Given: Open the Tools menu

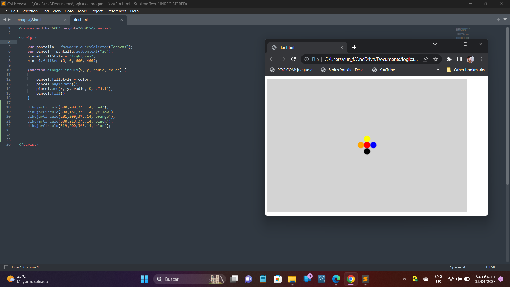Looking at the screenshot, I should (x=82, y=11).
